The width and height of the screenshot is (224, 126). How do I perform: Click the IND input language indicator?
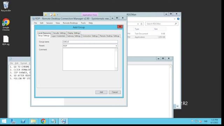(x=206, y=121)
